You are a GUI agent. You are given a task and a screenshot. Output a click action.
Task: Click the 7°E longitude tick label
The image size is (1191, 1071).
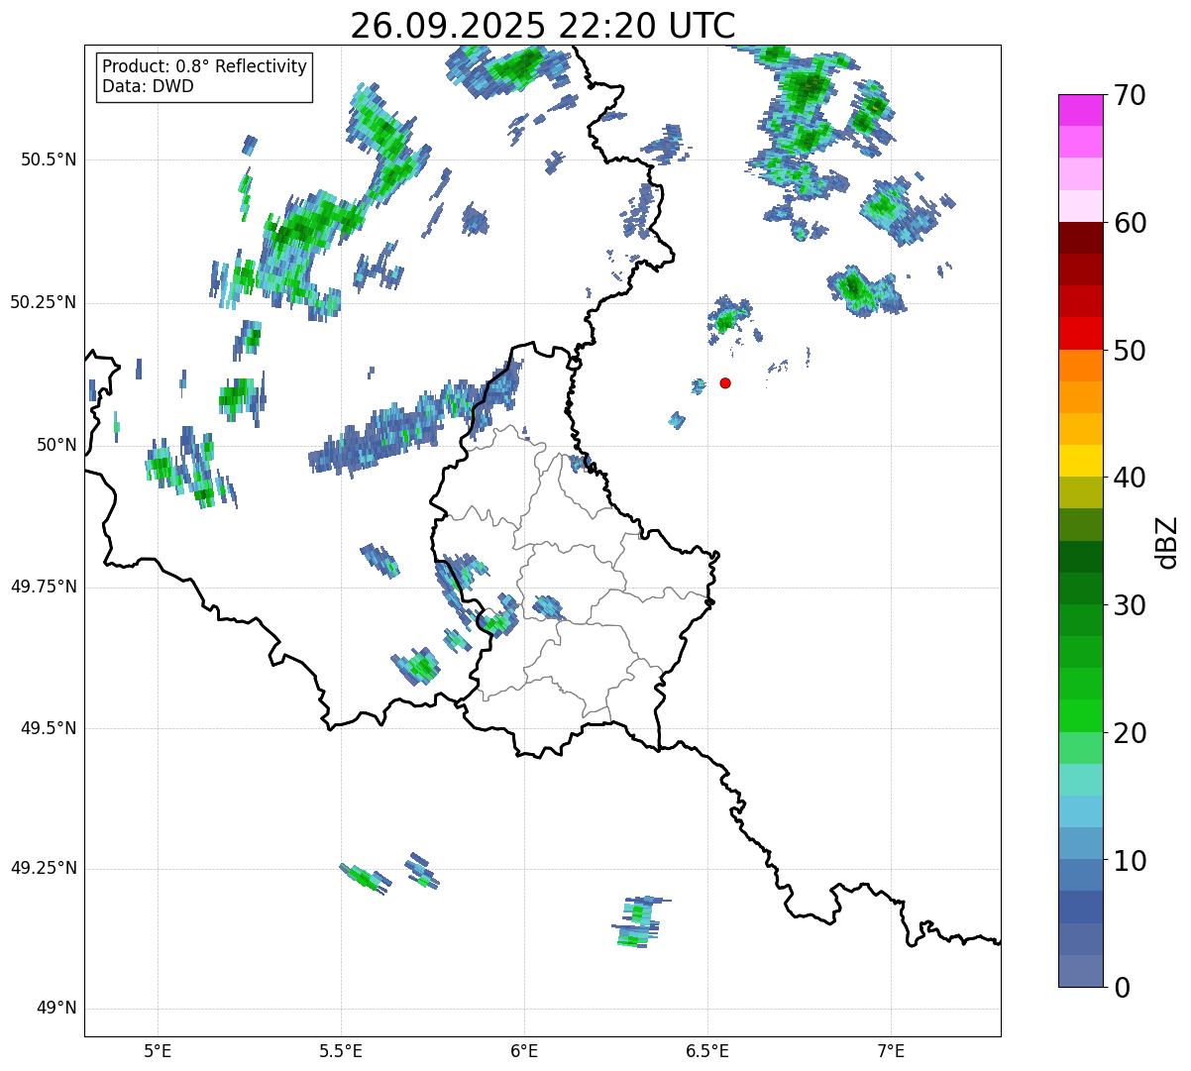point(891,1051)
